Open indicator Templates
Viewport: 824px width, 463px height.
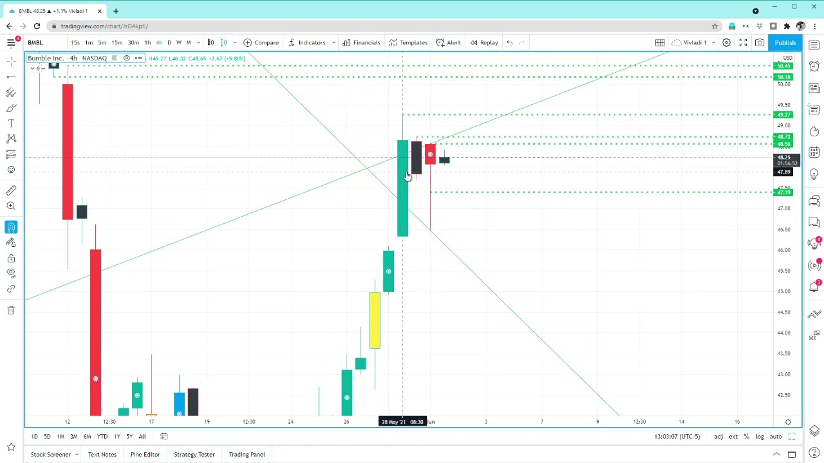pos(408,42)
